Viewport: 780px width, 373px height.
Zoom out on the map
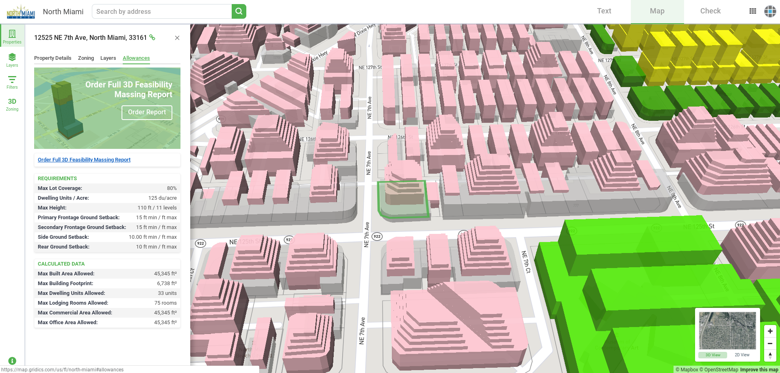click(770, 343)
